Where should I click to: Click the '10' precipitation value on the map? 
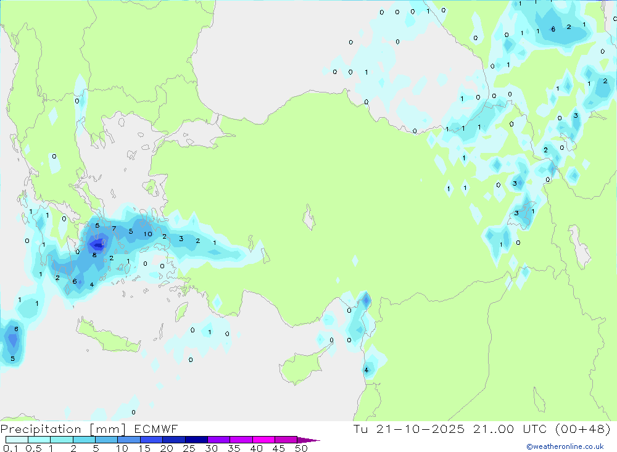[x=147, y=234]
